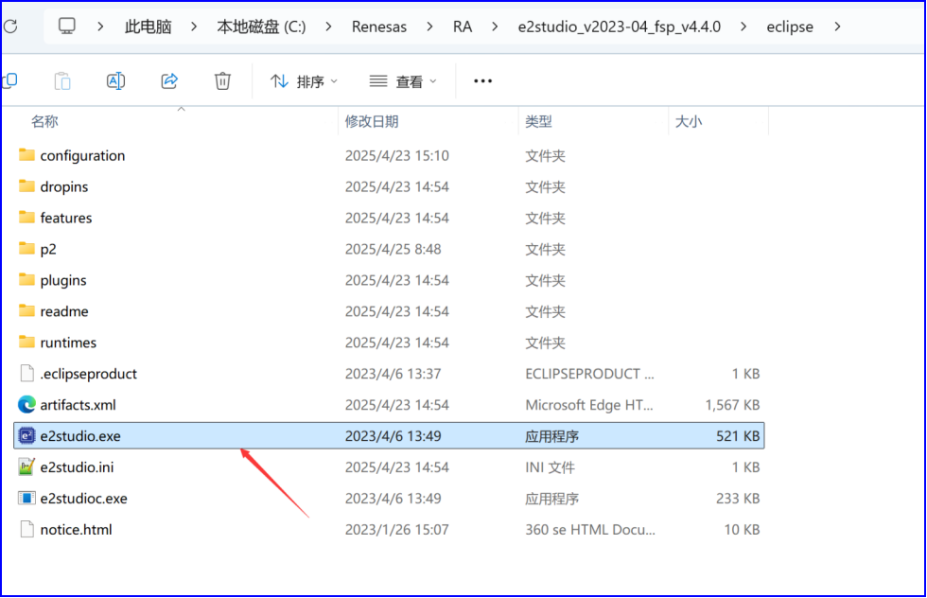Expand chevron after the monitor icon
Image resolution: width=927 pixels, height=598 pixels.
coord(100,26)
